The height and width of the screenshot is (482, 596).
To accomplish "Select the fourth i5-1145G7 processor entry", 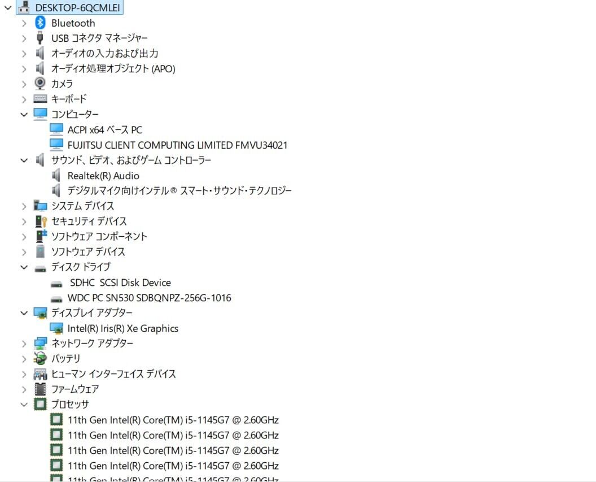I will (173, 466).
